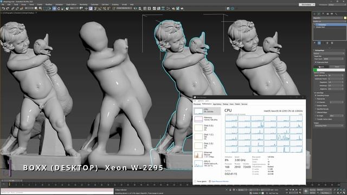Open the Modifiers menu in 3ds Max
Screen dimensions: 347x195
pyautogui.click(x=49, y=4)
